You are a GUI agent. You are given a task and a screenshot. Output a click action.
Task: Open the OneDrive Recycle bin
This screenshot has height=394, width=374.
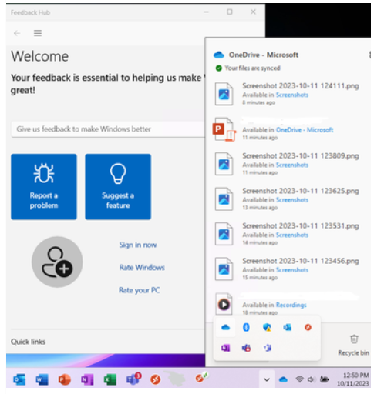(354, 345)
